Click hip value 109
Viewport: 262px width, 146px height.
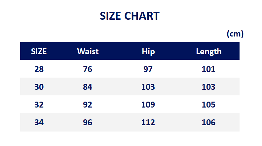pyautogui.click(x=148, y=105)
